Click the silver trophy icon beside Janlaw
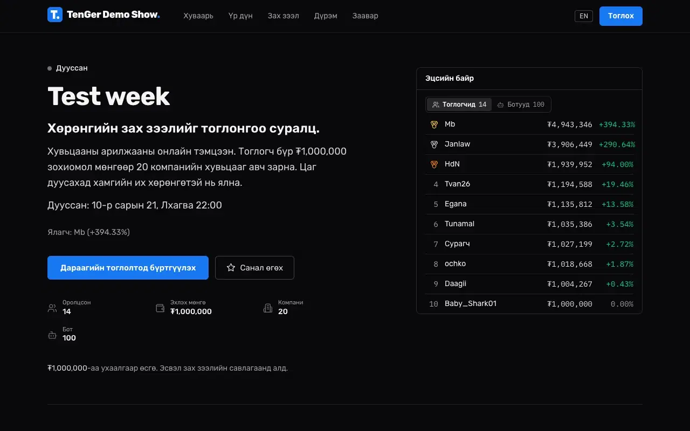The height and width of the screenshot is (431, 690). [434, 144]
